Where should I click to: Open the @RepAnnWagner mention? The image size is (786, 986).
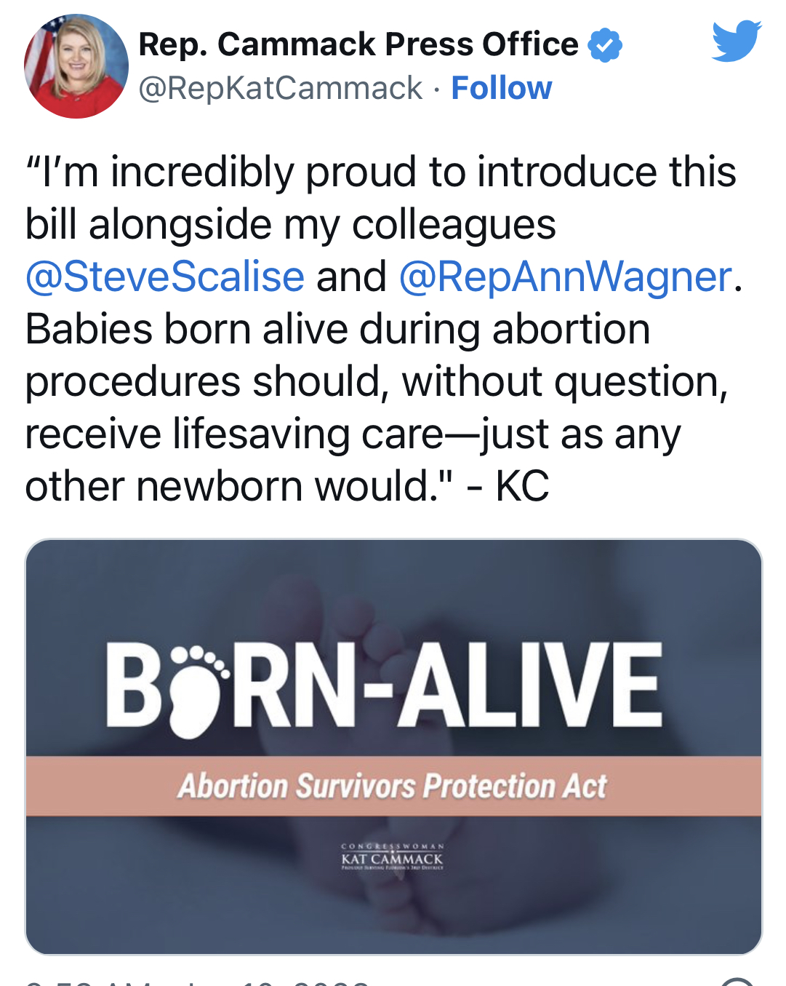tap(565, 277)
